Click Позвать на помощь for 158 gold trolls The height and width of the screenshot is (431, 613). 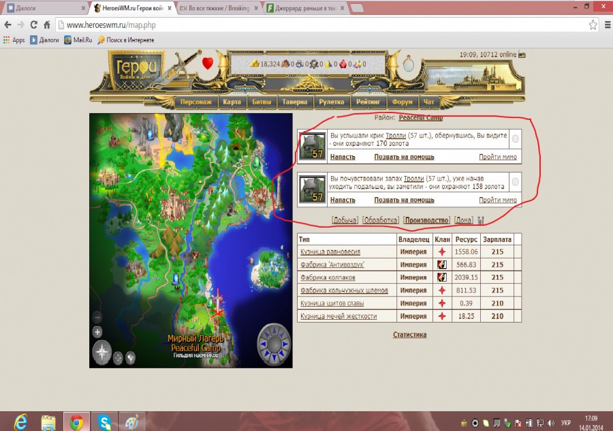click(x=404, y=200)
